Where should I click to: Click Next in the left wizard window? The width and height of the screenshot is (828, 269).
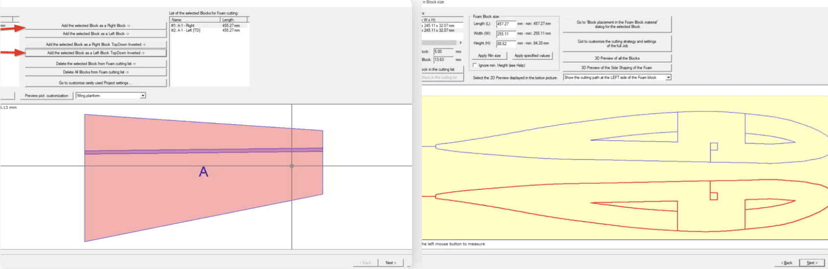[390, 263]
